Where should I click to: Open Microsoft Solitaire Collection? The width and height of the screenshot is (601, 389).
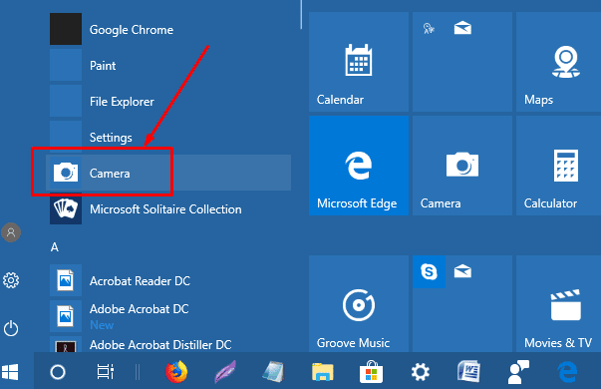tap(168, 208)
